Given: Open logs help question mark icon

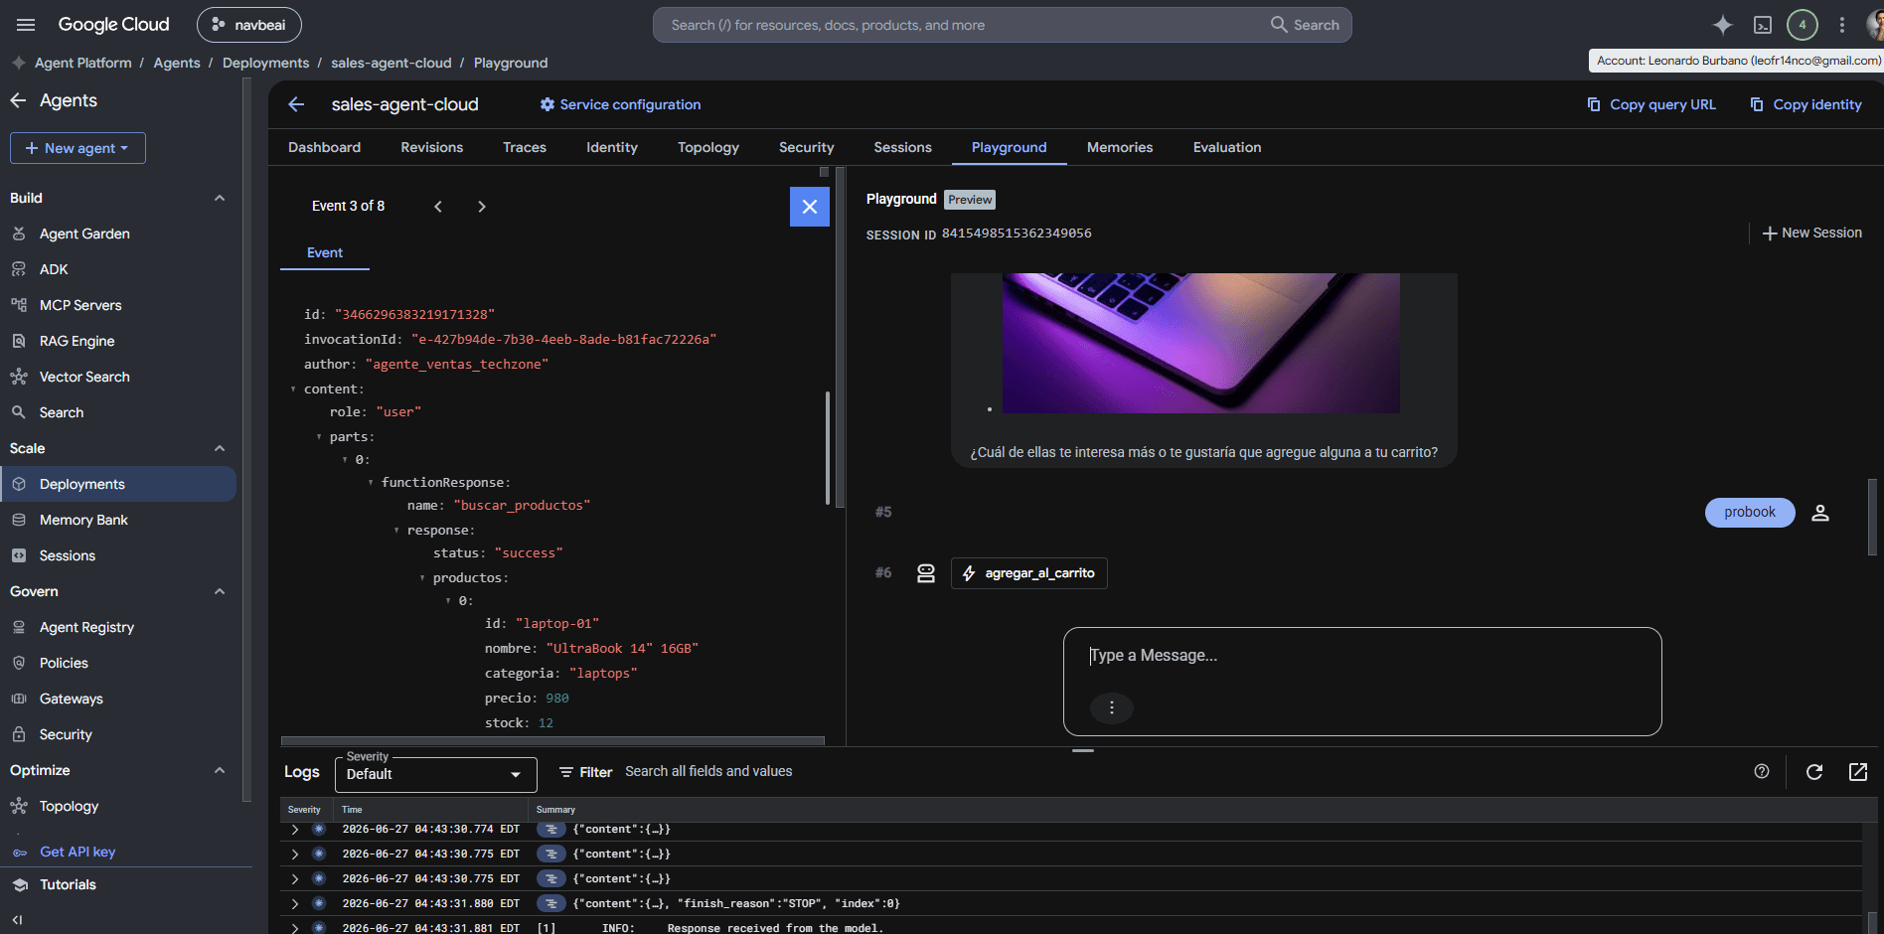Looking at the screenshot, I should point(1762,772).
